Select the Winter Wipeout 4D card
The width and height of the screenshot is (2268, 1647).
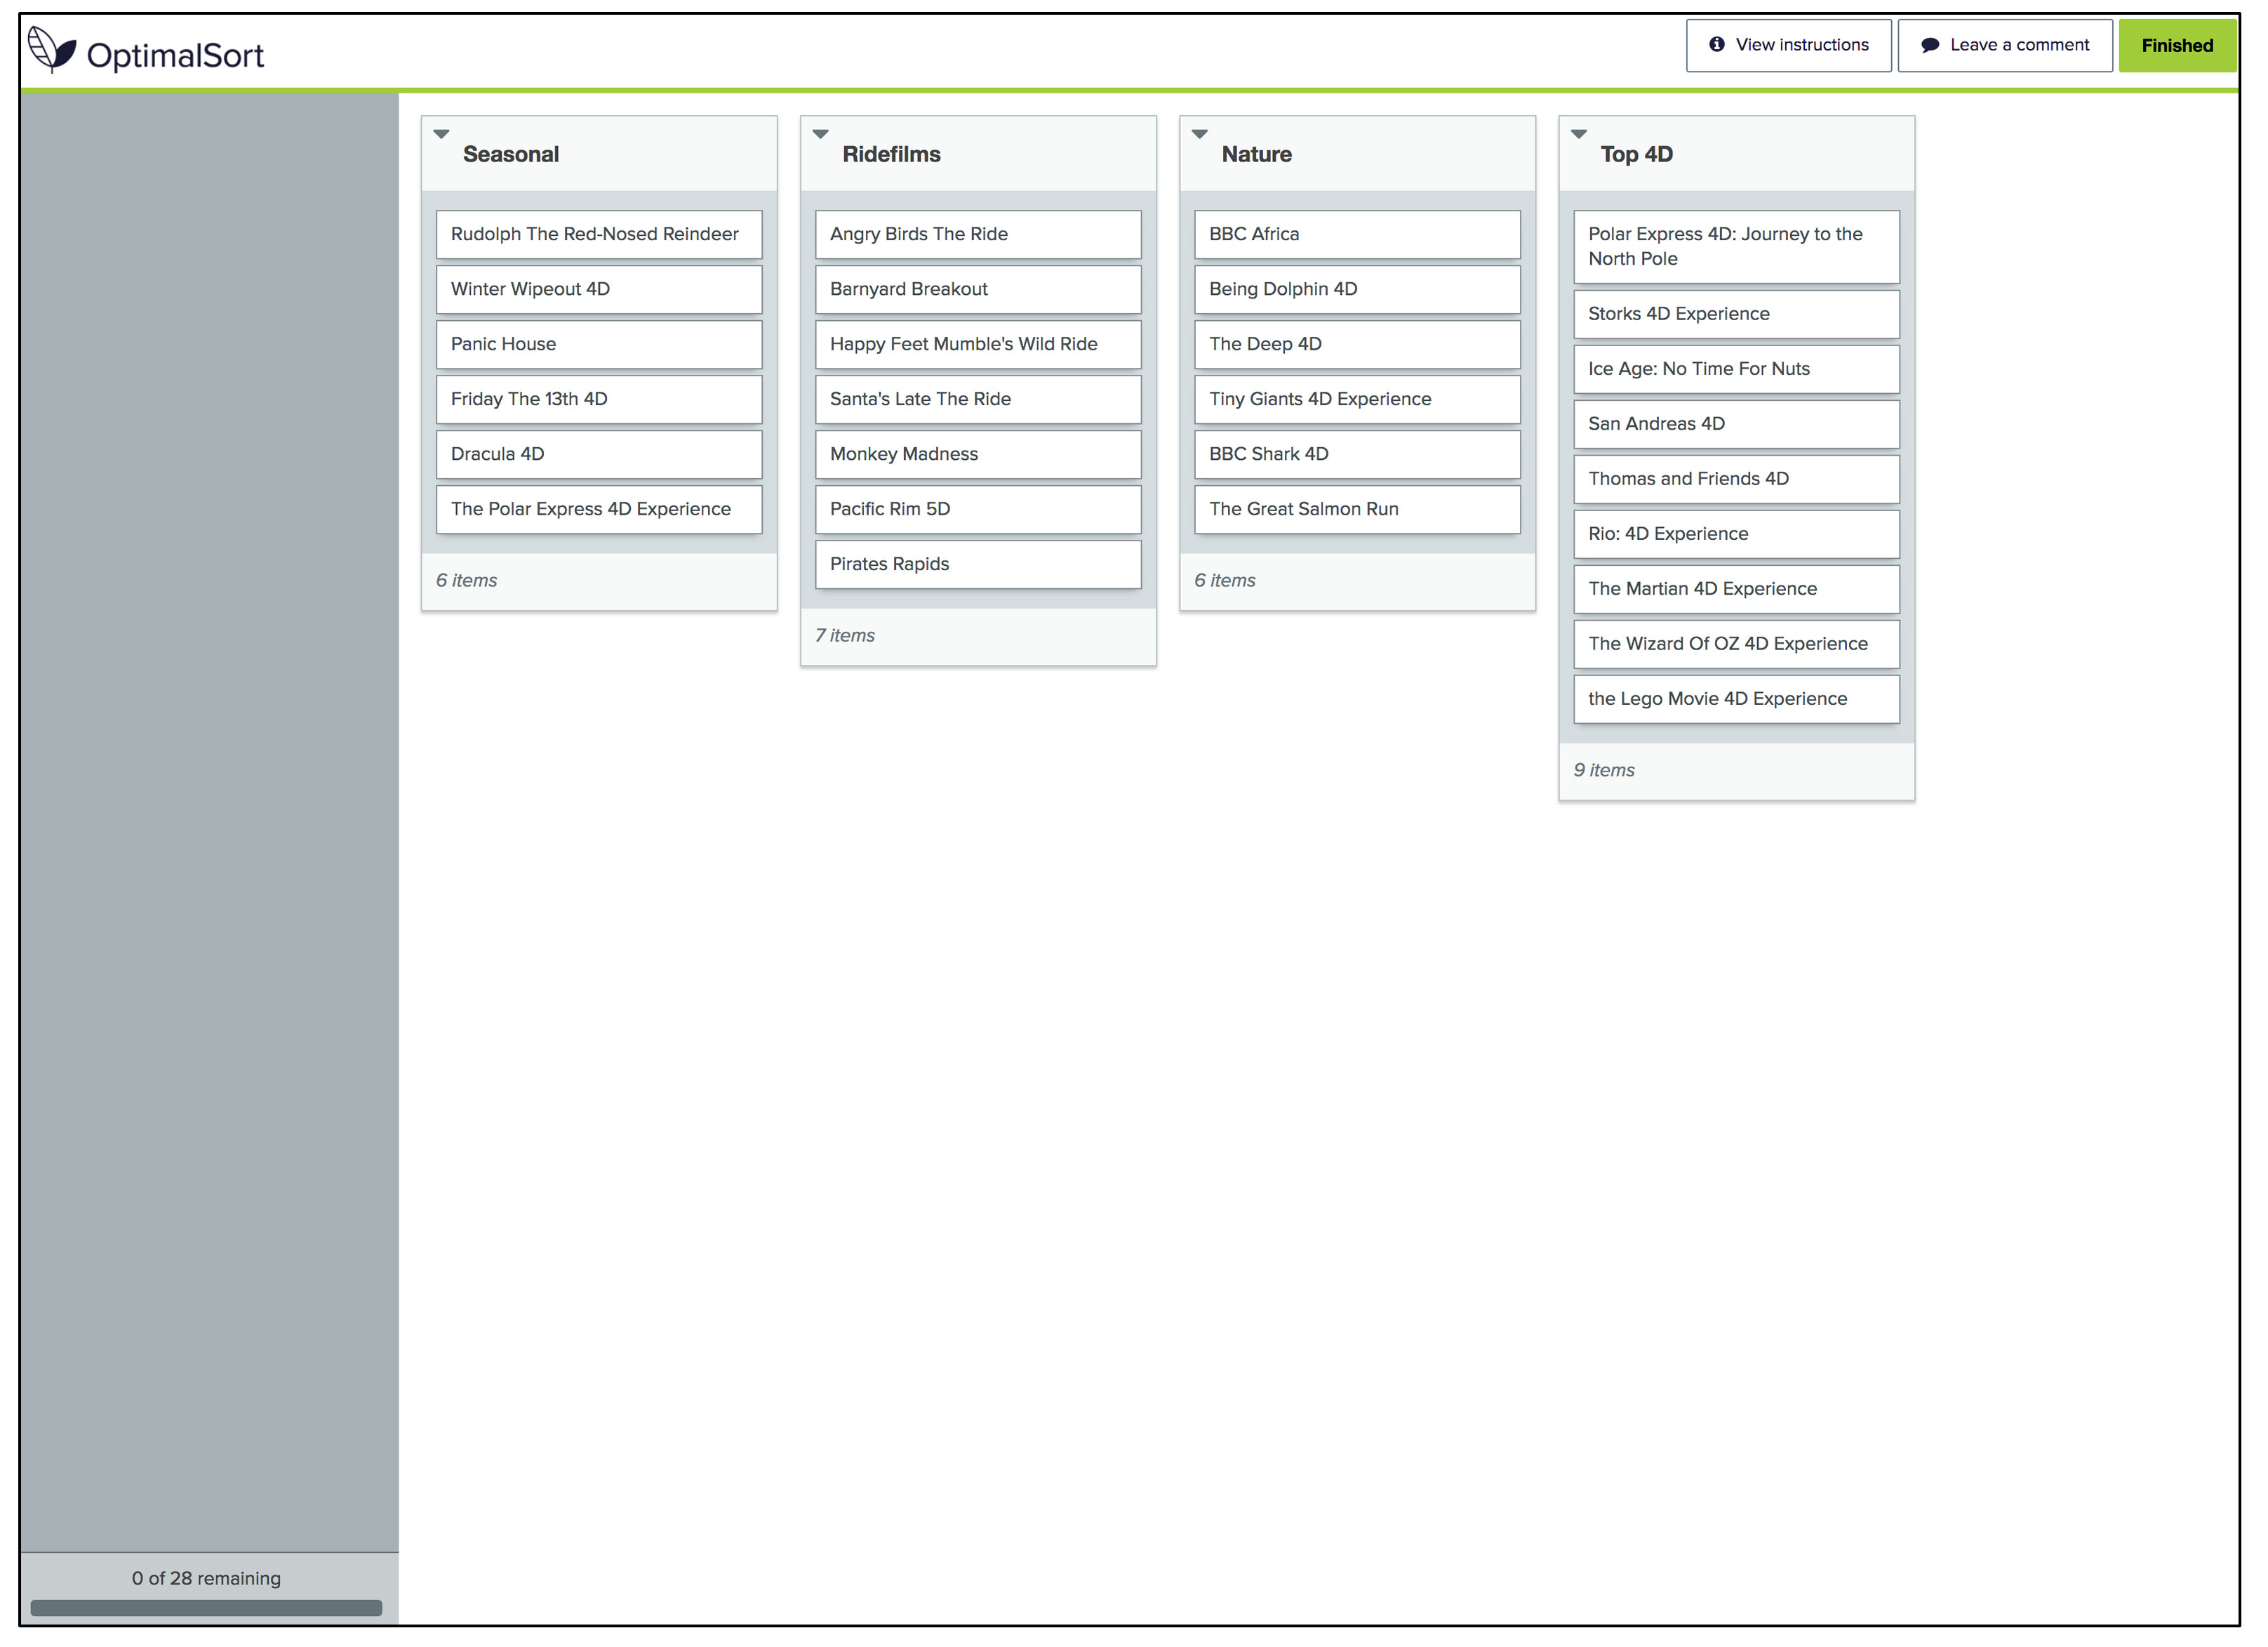pos(599,289)
